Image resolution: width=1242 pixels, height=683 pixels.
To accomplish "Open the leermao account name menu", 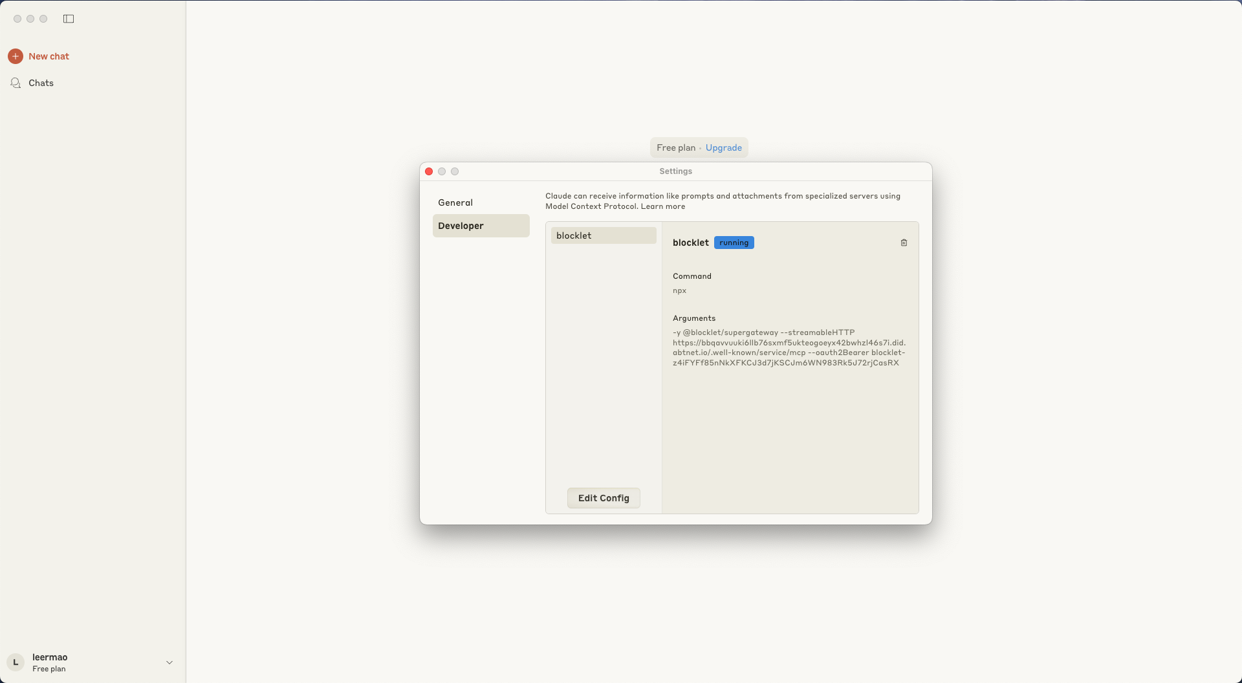I will pos(50,657).
